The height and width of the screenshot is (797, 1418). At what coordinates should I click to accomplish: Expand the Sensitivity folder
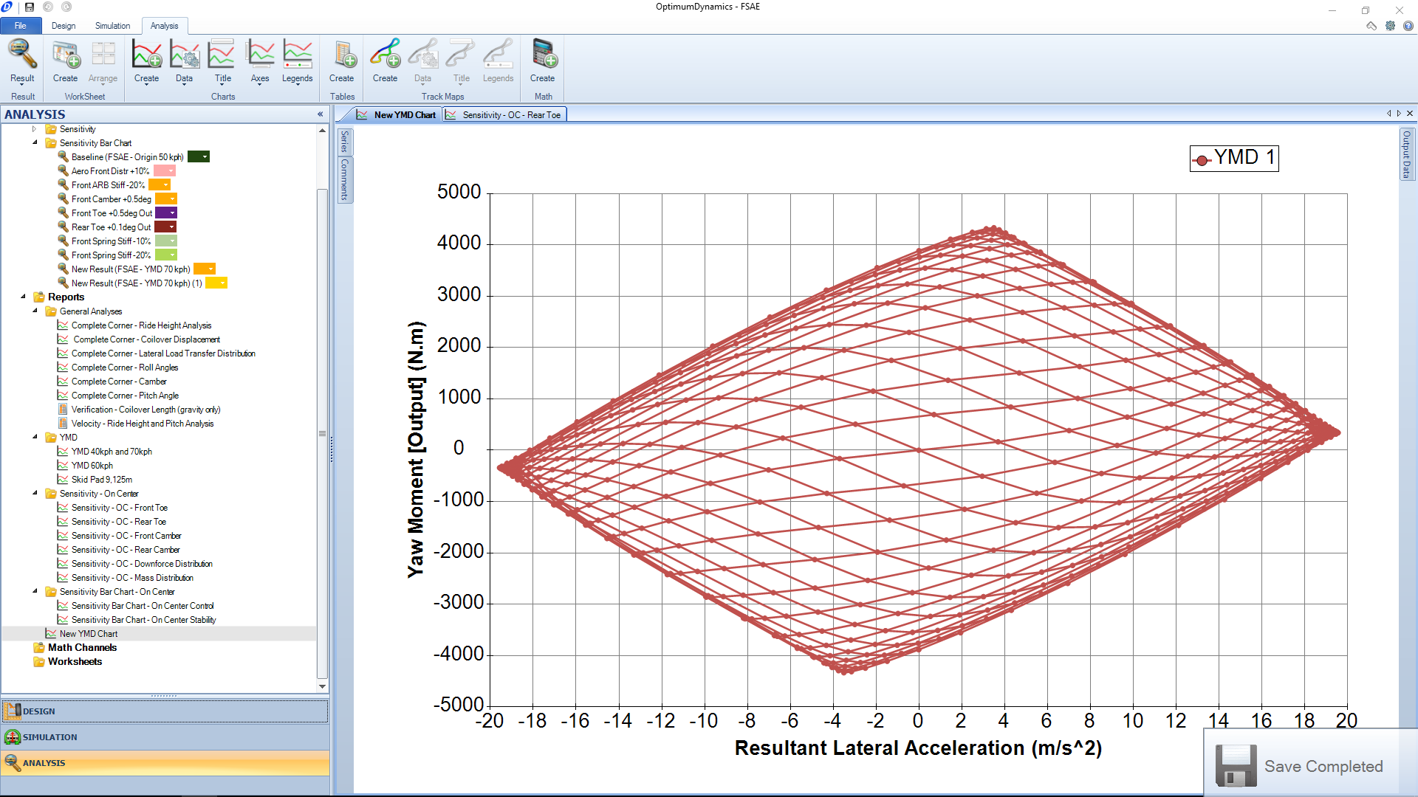pyautogui.click(x=34, y=128)
